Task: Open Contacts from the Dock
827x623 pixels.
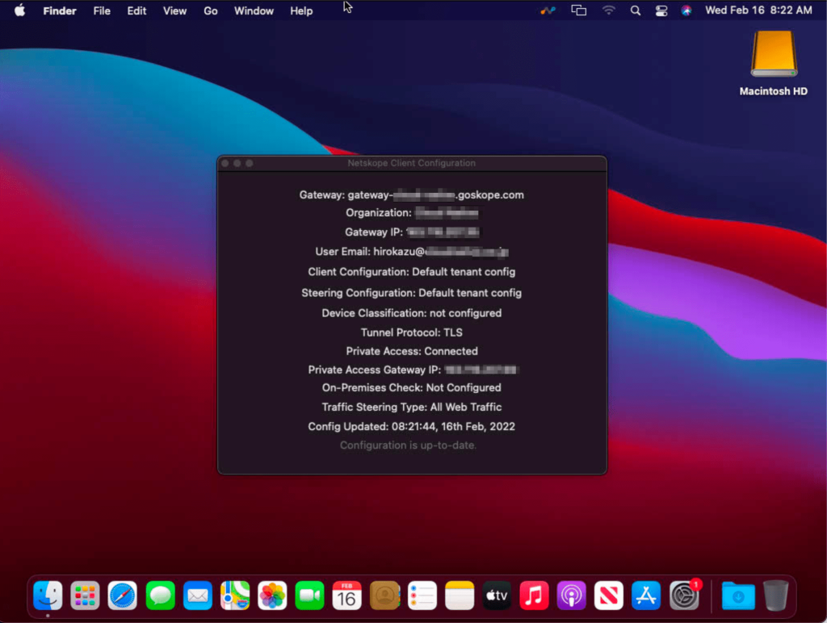Action: click(x=384, y=596)
